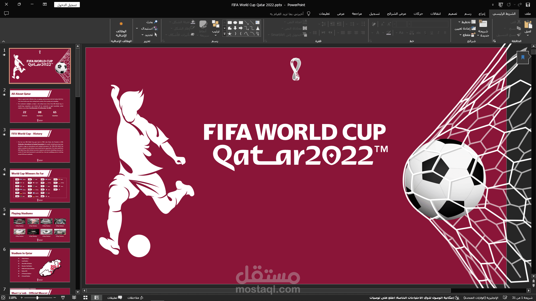The width and height of the screenshot is (536, 301).
Task: Fit slide to current window icon
Action: coord(3,298)
